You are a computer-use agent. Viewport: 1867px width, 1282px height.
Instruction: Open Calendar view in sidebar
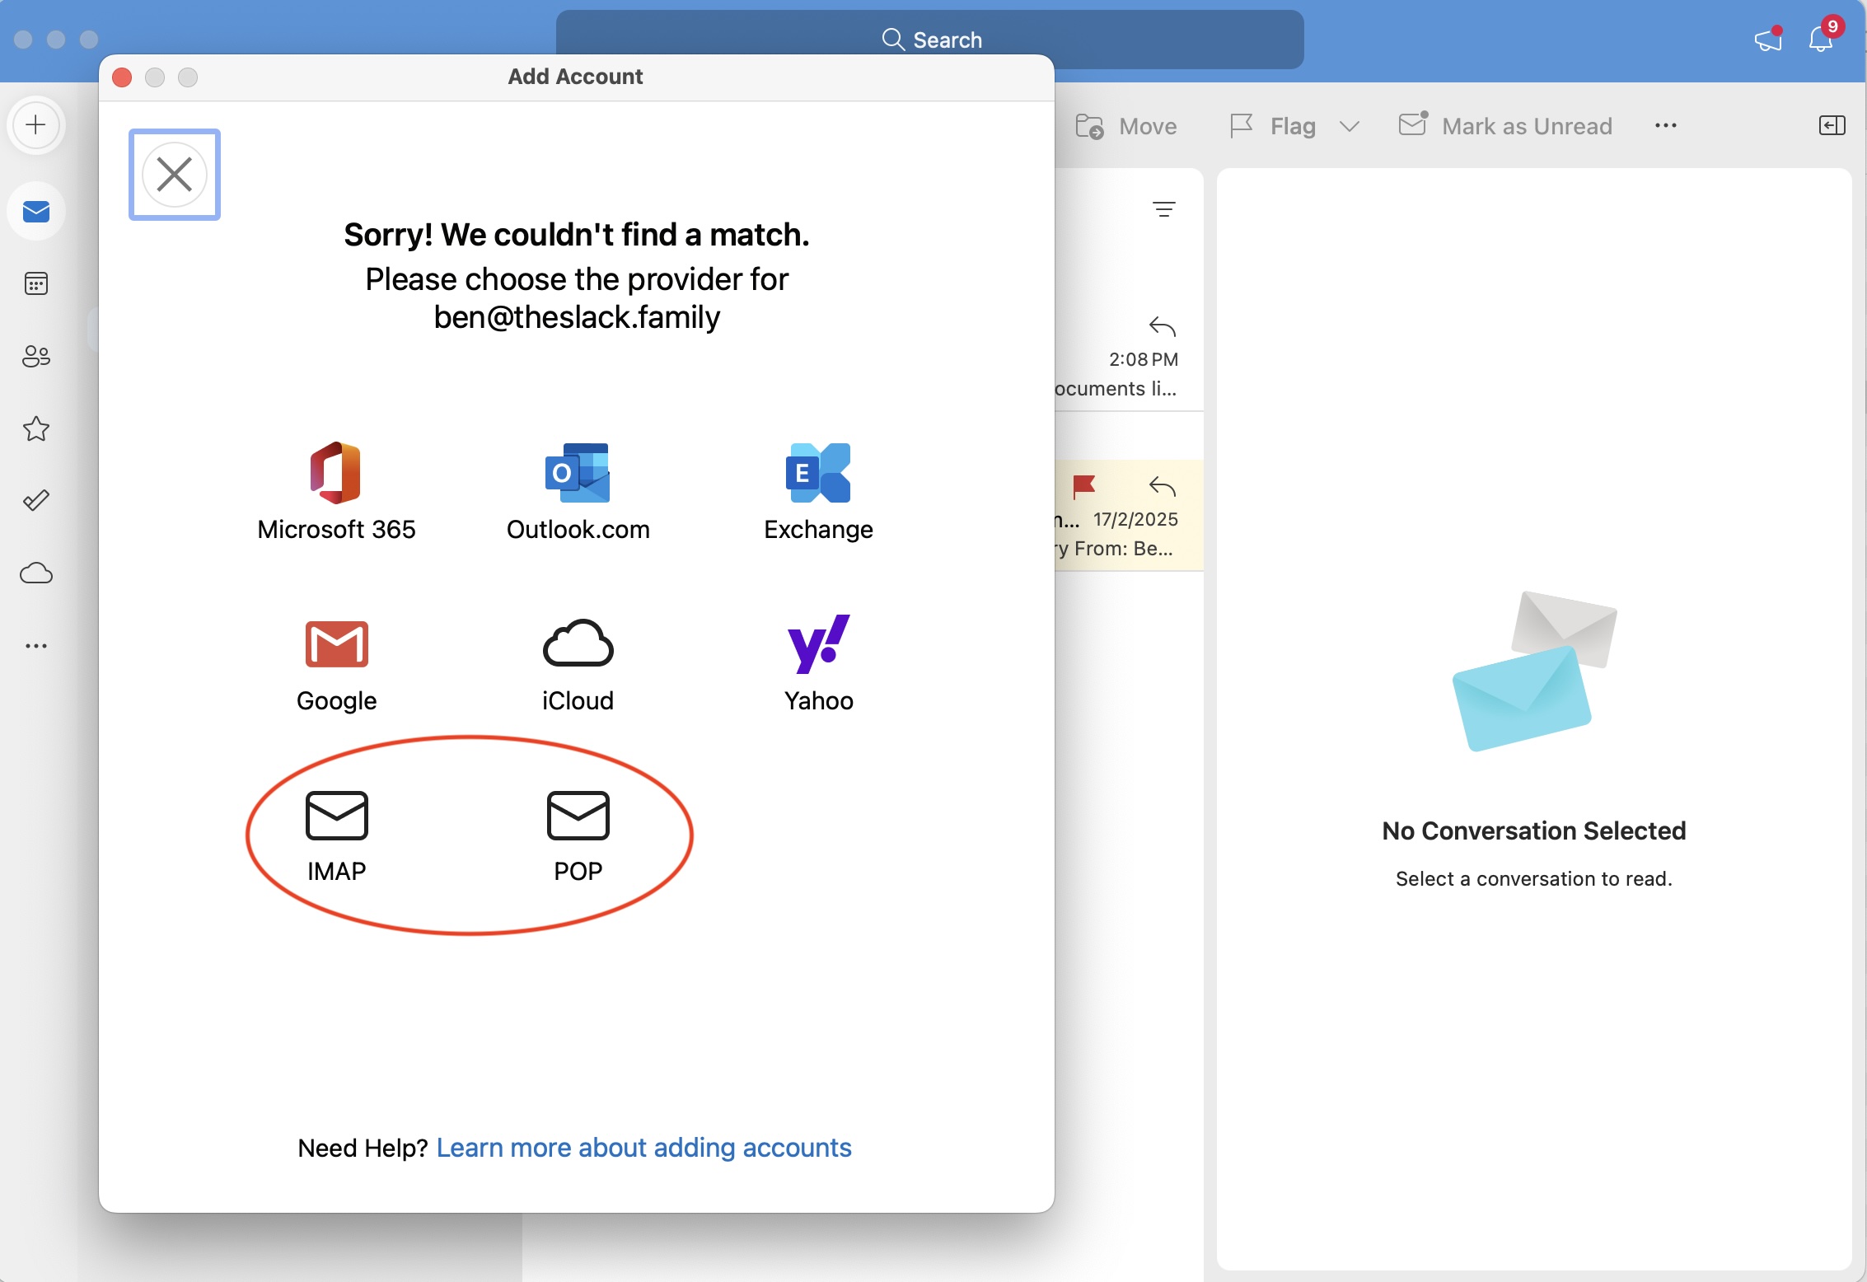coord(36,283)
